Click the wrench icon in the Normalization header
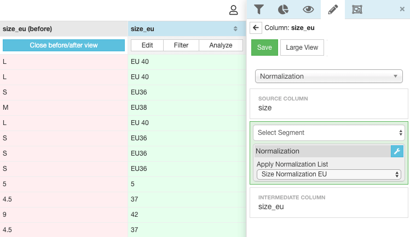Screen dimensions: 410x237 397,151
